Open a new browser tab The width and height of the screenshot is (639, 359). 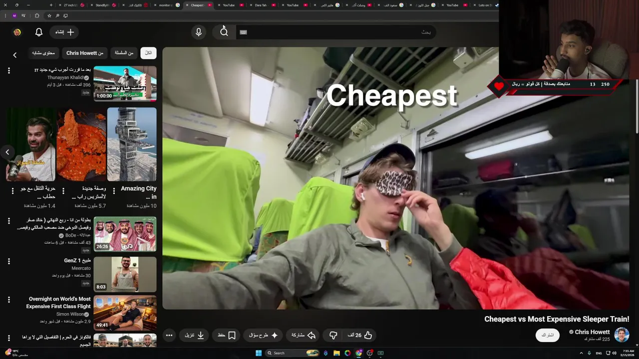coord(51,5)
